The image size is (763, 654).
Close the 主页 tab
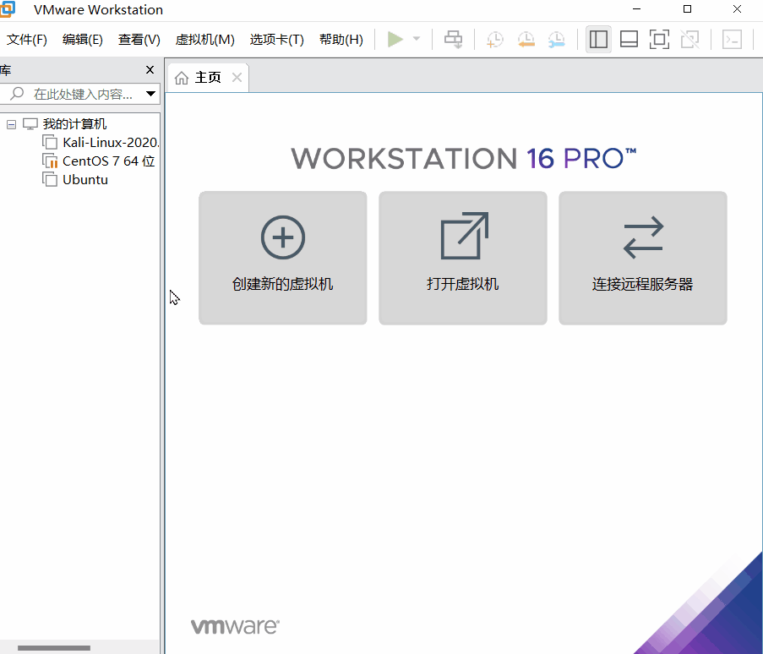pos(237,77)
